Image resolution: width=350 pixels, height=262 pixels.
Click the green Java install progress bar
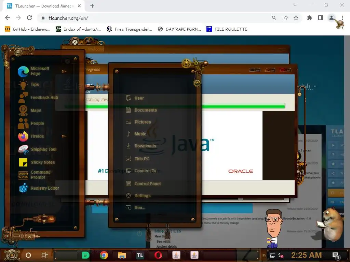pos(174,106)
